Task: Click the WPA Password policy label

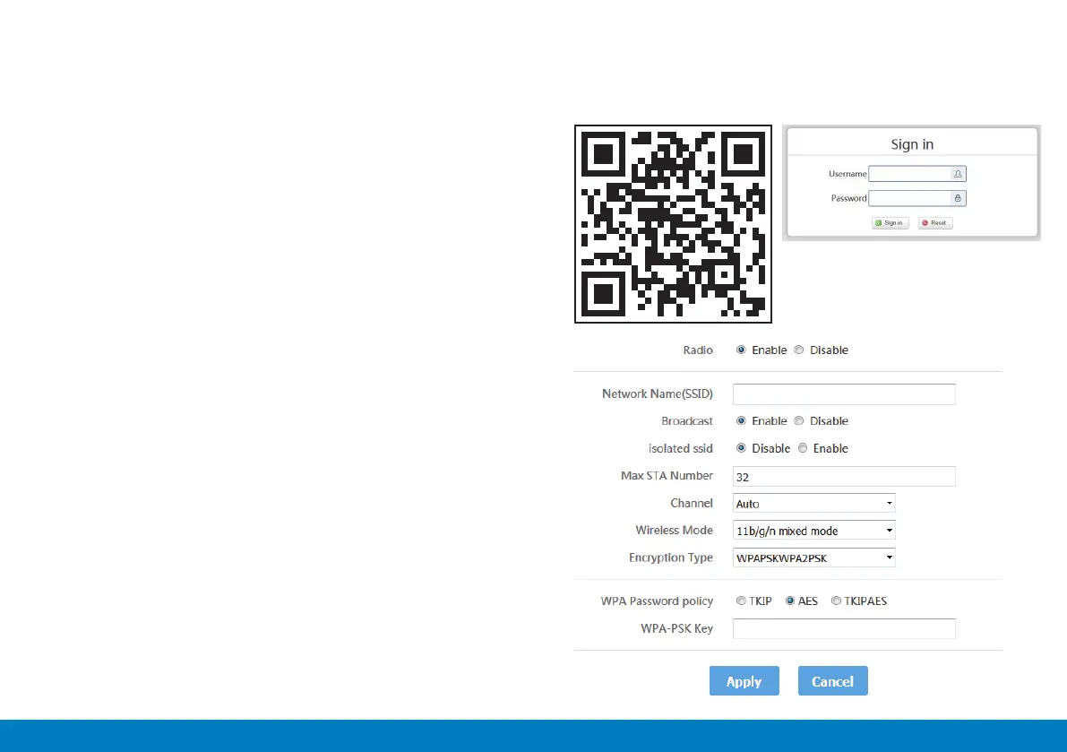Action: [657, 601]
